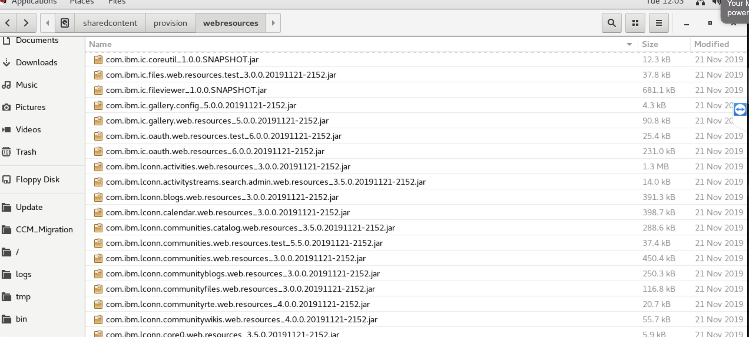Click the network status icon in top bar
The height and width of the screenshot is (337, 749).
click(x=700, y=3)
